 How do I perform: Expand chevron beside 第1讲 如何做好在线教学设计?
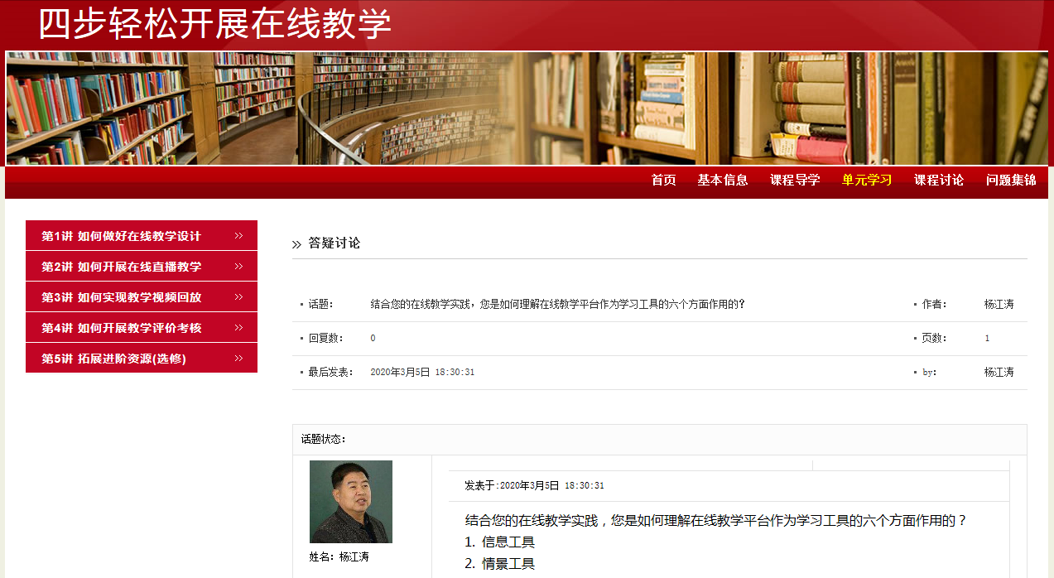click(238, 236)
